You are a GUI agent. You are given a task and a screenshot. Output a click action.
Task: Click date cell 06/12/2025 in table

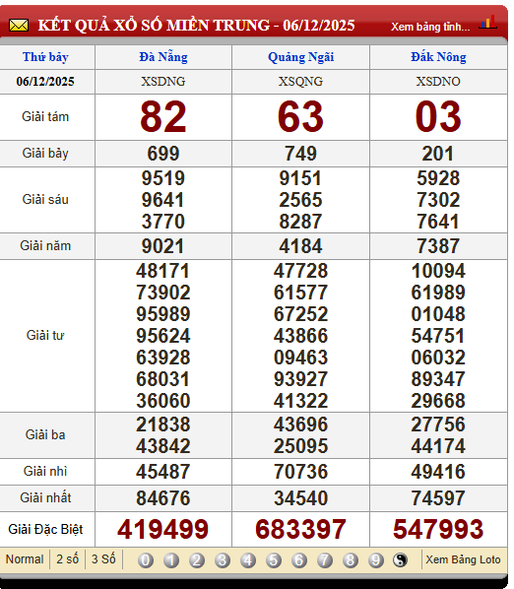(x=45, y=82)
